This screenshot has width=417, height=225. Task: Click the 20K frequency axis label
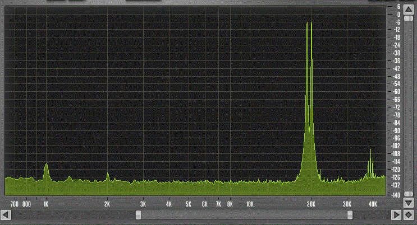tap(311, 204)
